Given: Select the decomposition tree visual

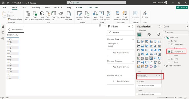Looking at the screenshot, I should coord(143,62).
